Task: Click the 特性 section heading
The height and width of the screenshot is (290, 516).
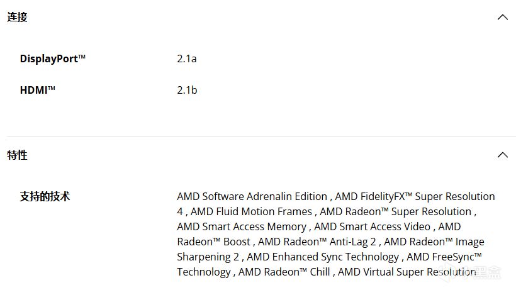Action: pos(18,155)
